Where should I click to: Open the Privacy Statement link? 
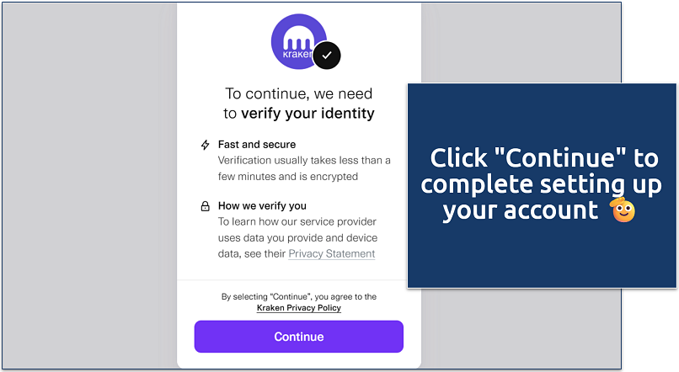pos(332,253)
